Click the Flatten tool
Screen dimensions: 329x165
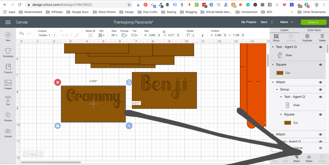tap(308, 159)
